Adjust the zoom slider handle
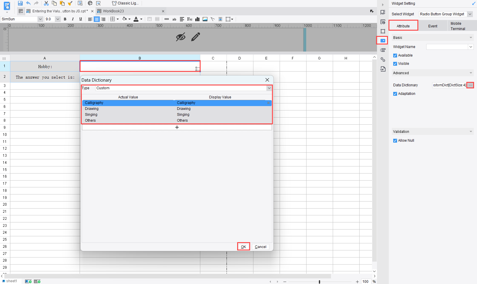The height and width of the screenshot is (284, 477). pyautogui.click(x=319, y=282)
